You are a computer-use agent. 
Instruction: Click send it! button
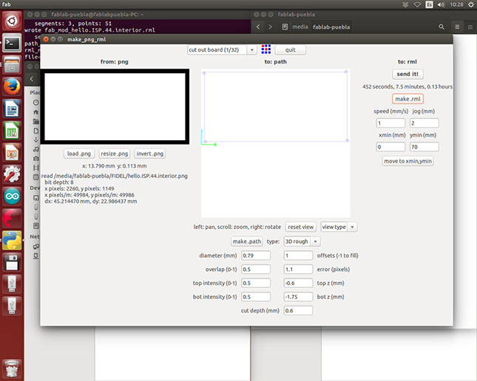[x=407, y=74]
